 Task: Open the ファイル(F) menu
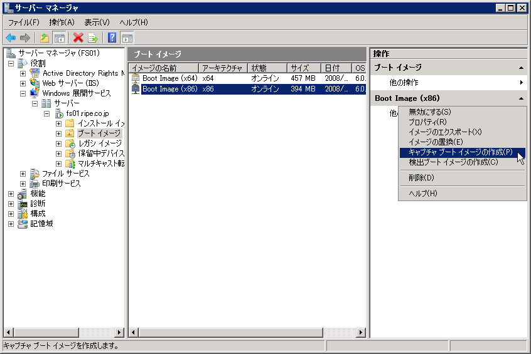tap(24, 23)
